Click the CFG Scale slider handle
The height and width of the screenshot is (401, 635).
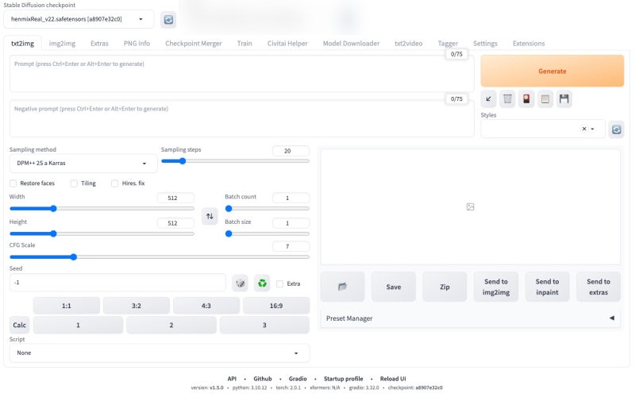click(73, 256)
